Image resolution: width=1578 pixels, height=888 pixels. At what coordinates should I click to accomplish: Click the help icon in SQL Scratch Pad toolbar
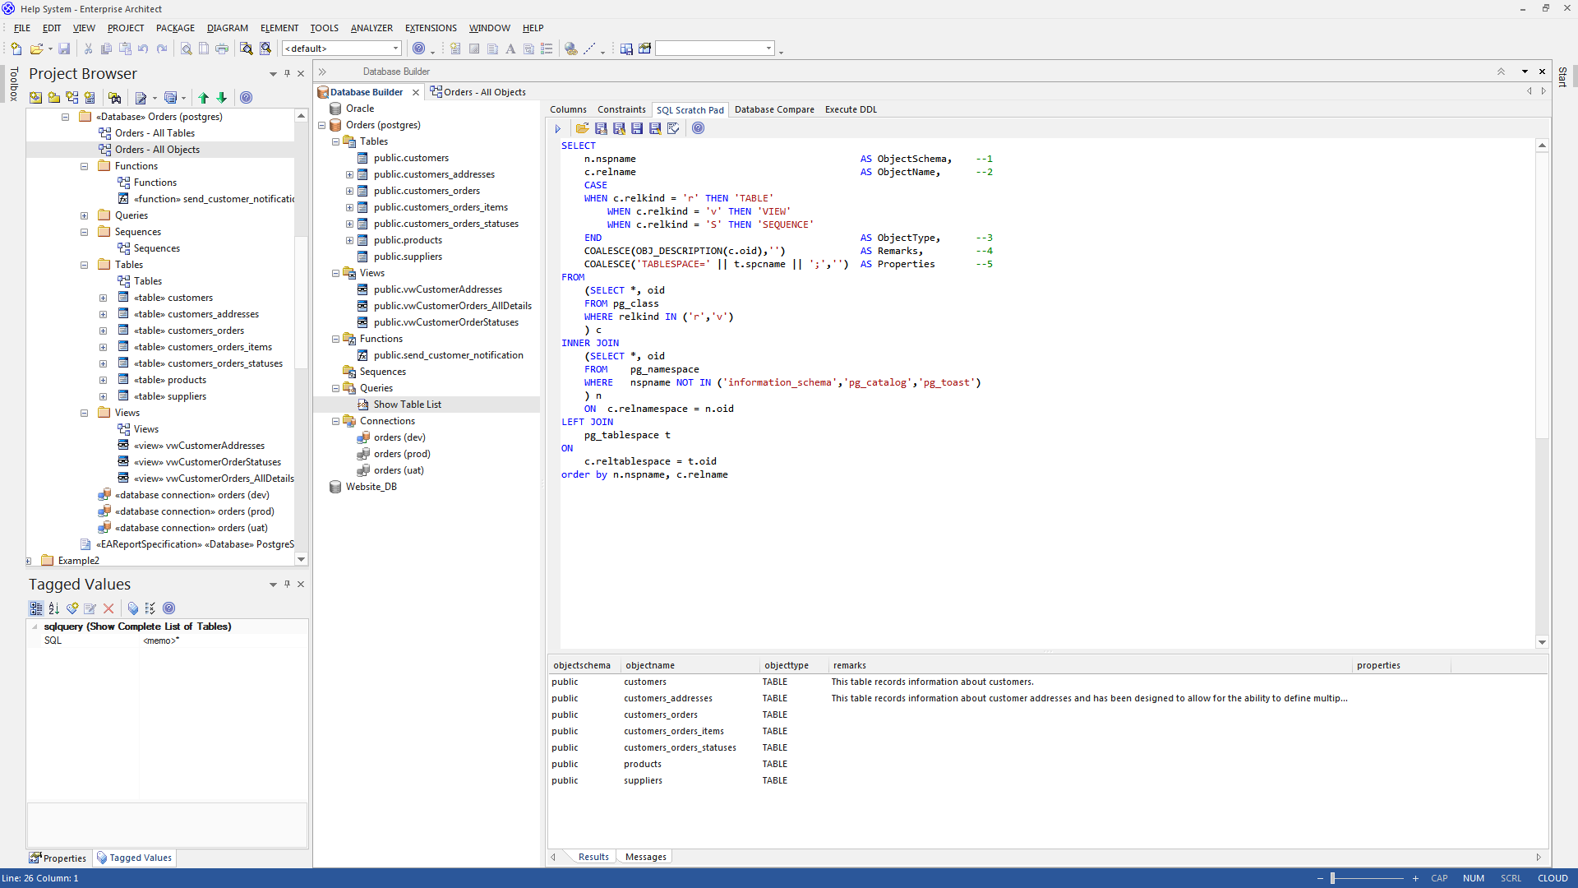[698, 128]
